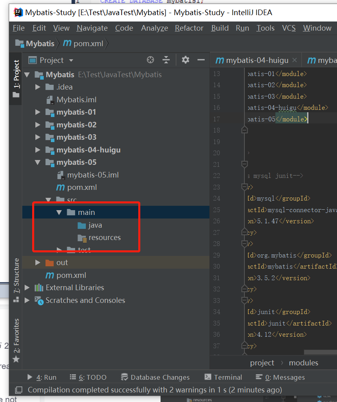Viewport: 337px width, 402px height.
Task: Open the Project panel settings gear
Action: tap(185, 60)
